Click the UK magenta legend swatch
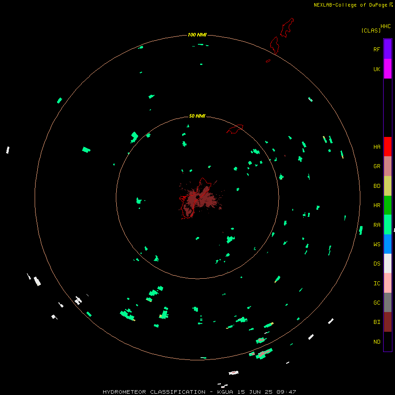 (x=388, y=69)
